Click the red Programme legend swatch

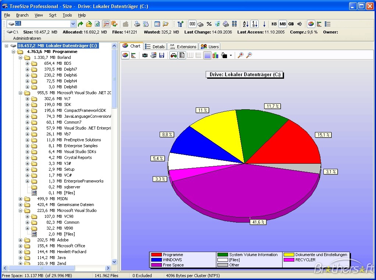pyautogui.click(x=156, y=255)
